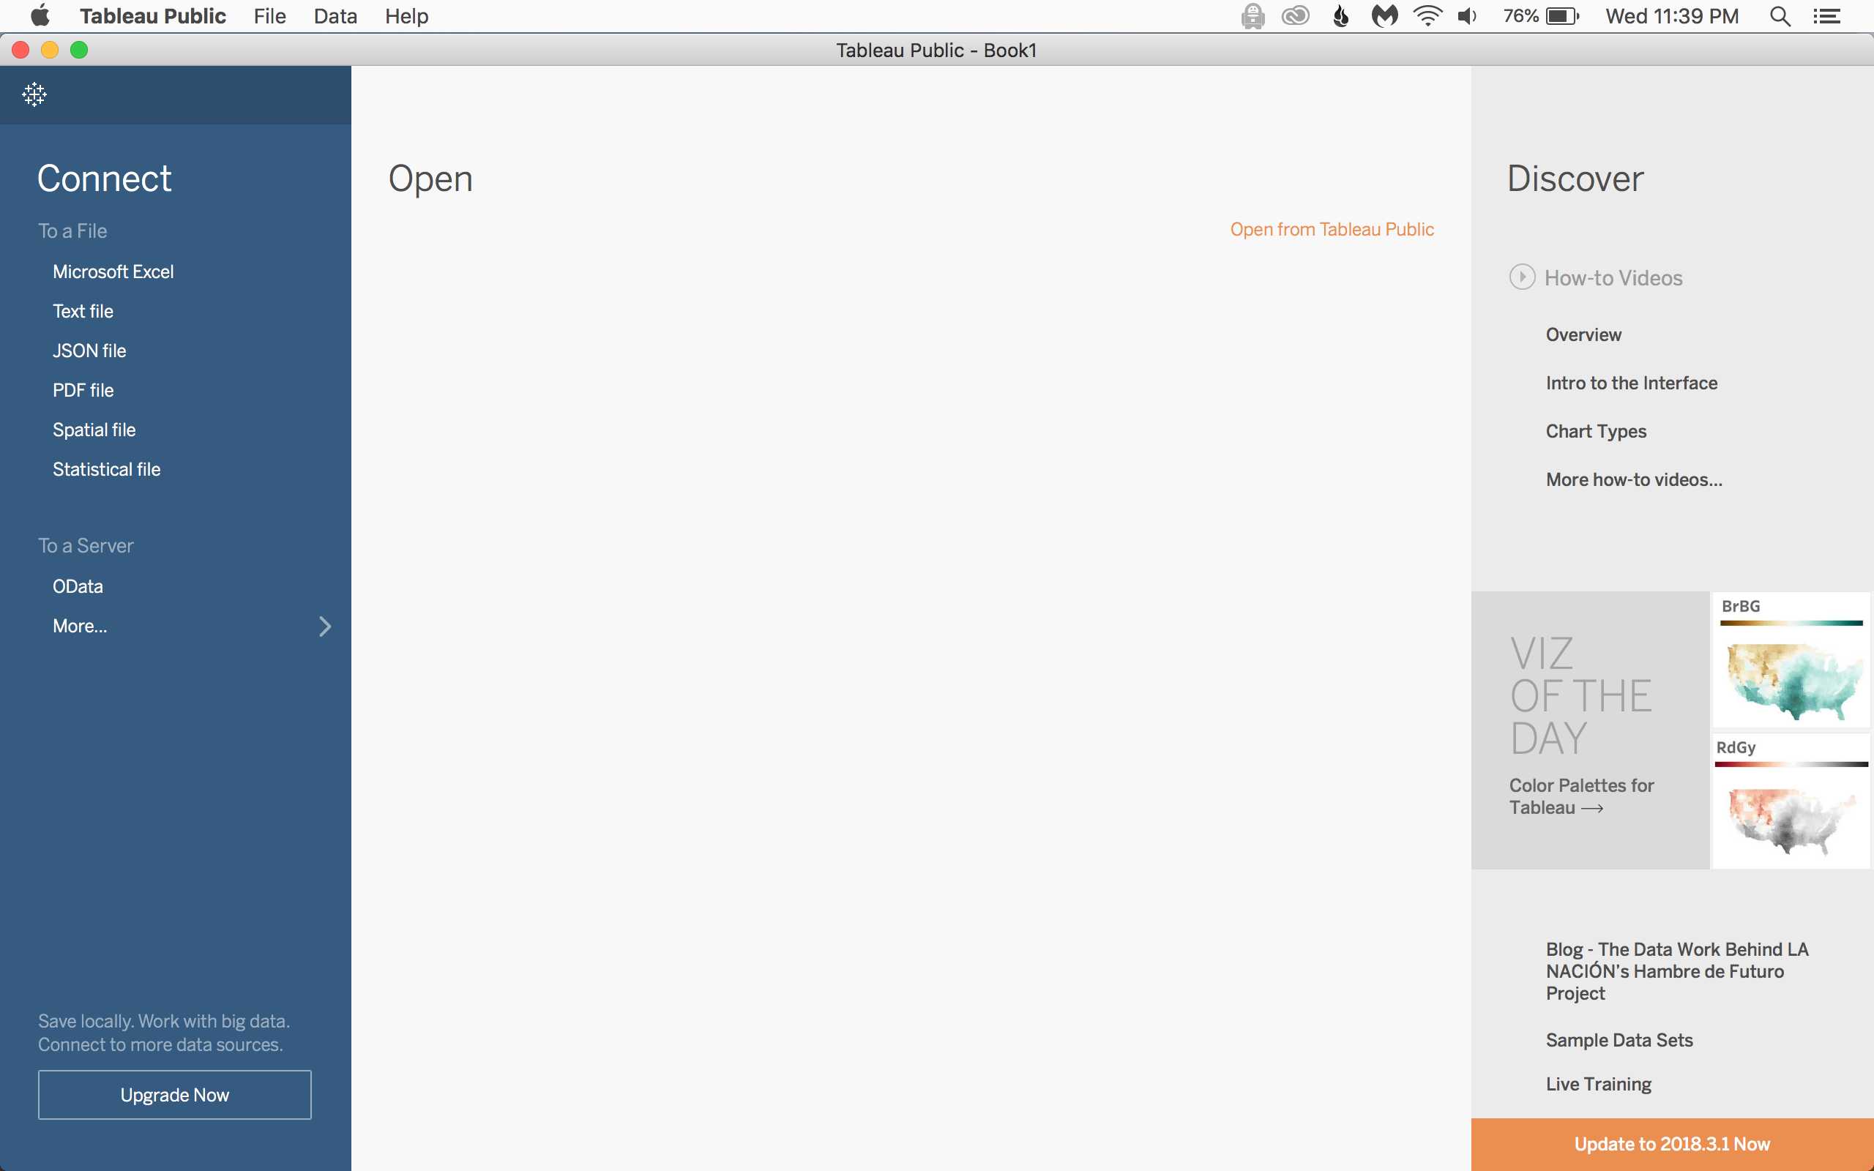Expand More server connections chevron
The height and width of the screenshot is (1171, 1874).
[325, 626]
